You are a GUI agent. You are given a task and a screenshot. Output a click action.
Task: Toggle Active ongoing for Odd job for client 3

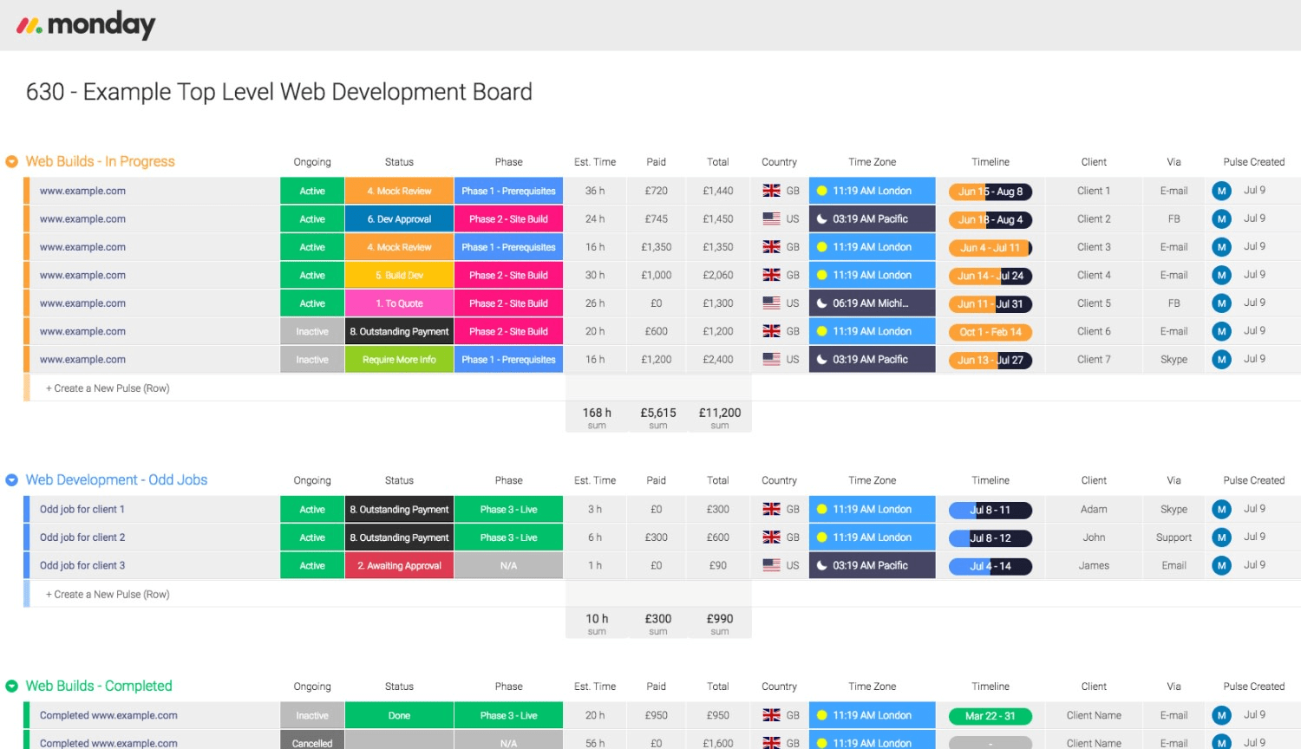(x=312, y=565)
